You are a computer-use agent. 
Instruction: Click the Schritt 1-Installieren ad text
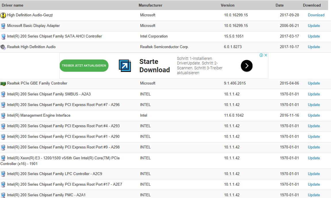[200, 66]
